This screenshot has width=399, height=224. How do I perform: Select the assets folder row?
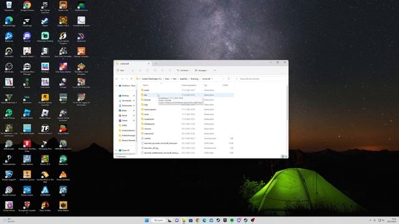point(187,90)
